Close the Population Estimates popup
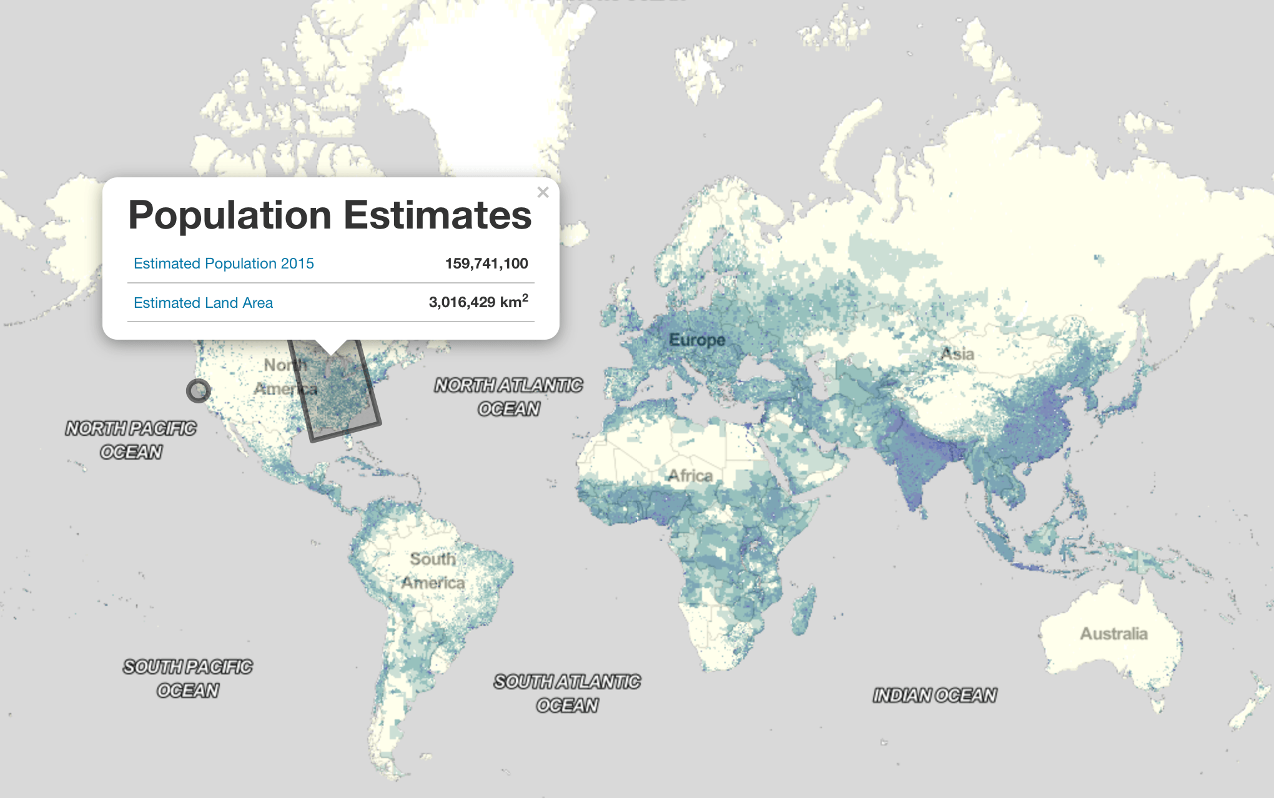This screenshot has height=798, width=1274. coord(543,192)
